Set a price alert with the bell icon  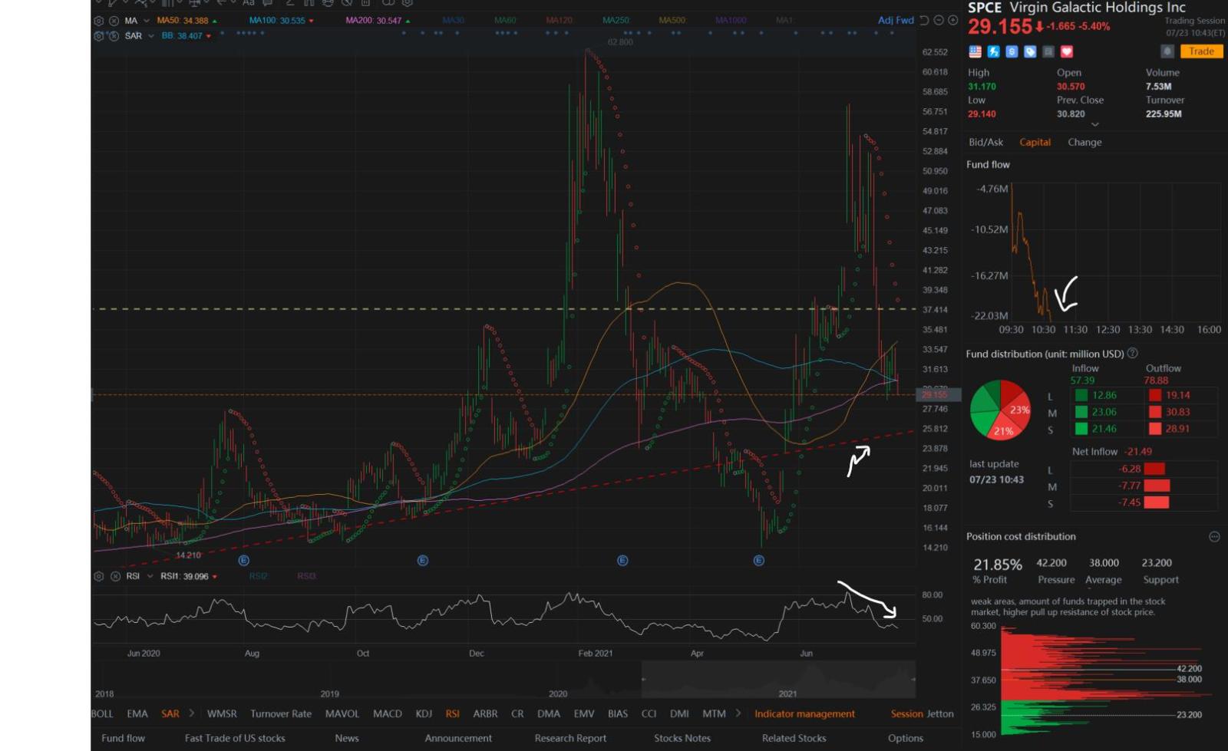[1167, 51]
